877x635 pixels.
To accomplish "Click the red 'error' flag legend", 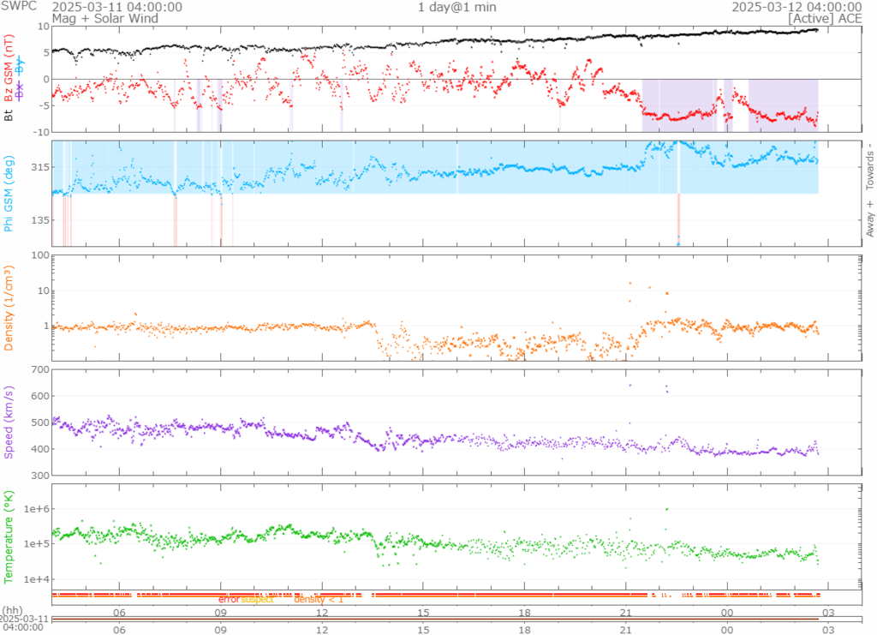I will tap(229, 600).
